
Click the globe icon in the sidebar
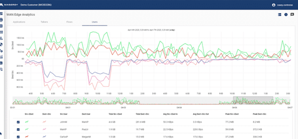coord(1,44)
